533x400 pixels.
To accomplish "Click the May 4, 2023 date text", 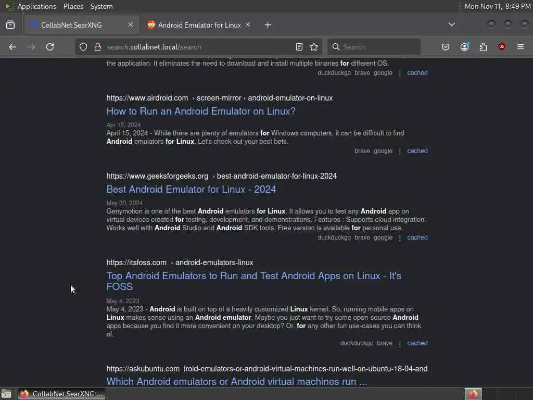I will pos(123,301).
